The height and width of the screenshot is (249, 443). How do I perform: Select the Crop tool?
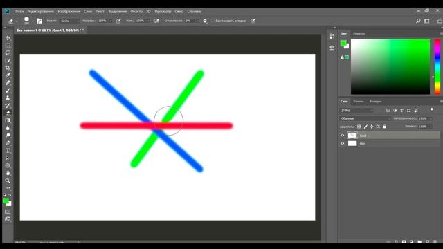8,68
